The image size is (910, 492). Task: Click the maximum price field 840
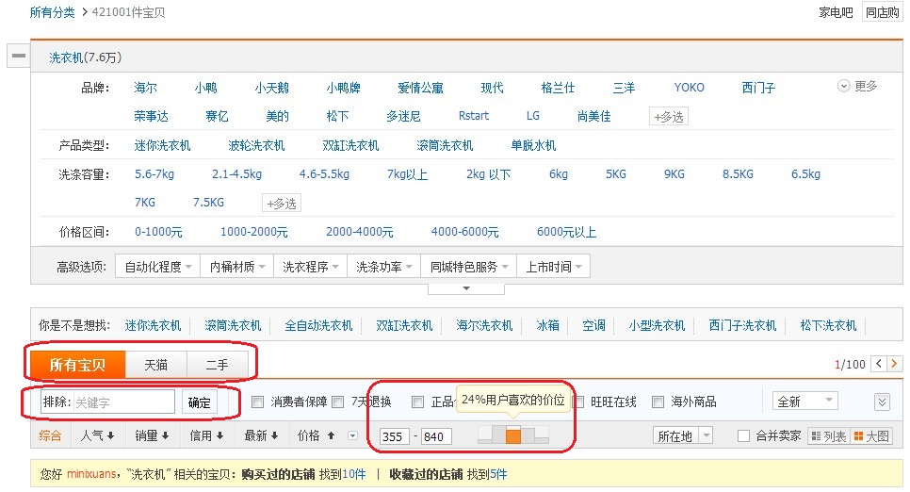pos(436,436)
